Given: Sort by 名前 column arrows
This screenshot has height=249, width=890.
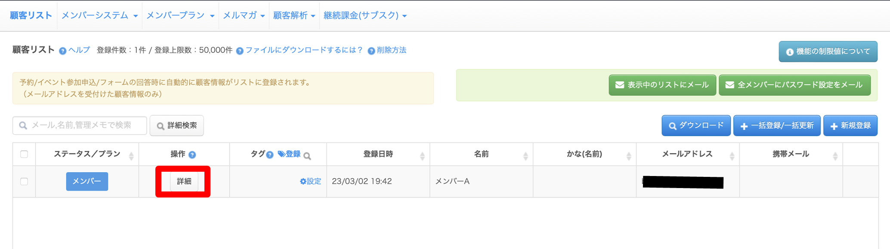Looking at the screenshot, I should [525, 156].
